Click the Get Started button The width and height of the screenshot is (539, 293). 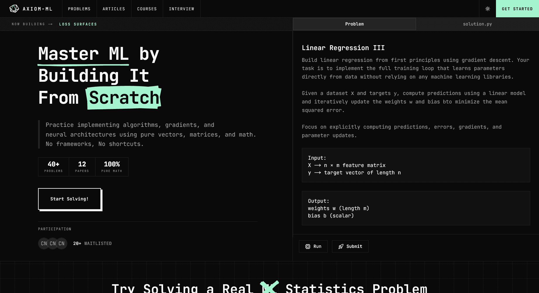point(517,9)
